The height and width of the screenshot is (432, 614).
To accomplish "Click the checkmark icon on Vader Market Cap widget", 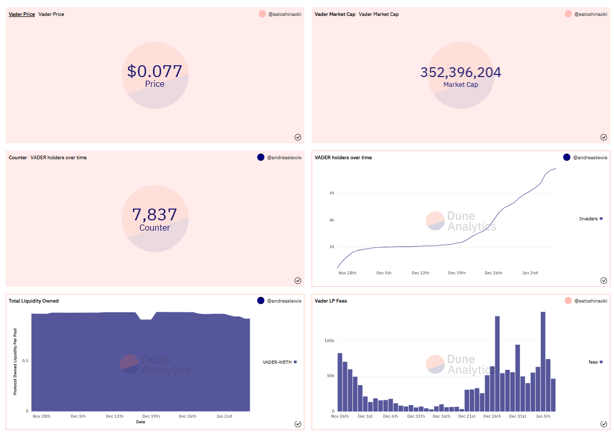I will pos(604,137).
